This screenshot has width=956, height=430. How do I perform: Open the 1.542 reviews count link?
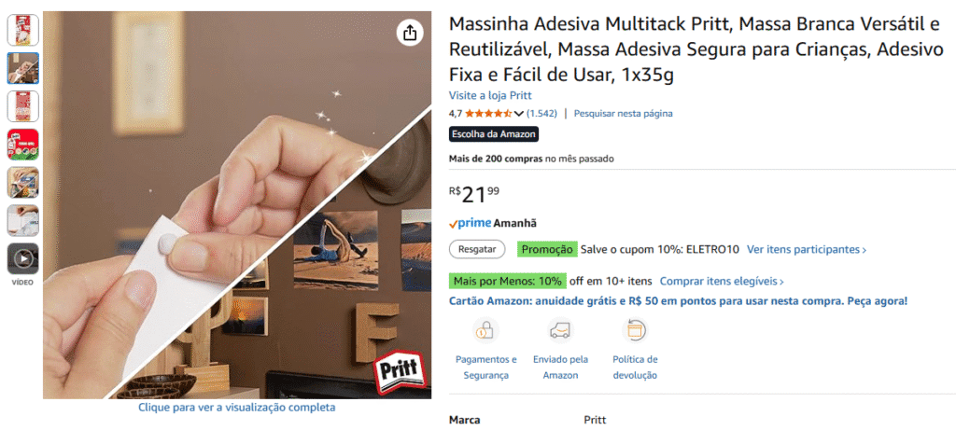541,113
